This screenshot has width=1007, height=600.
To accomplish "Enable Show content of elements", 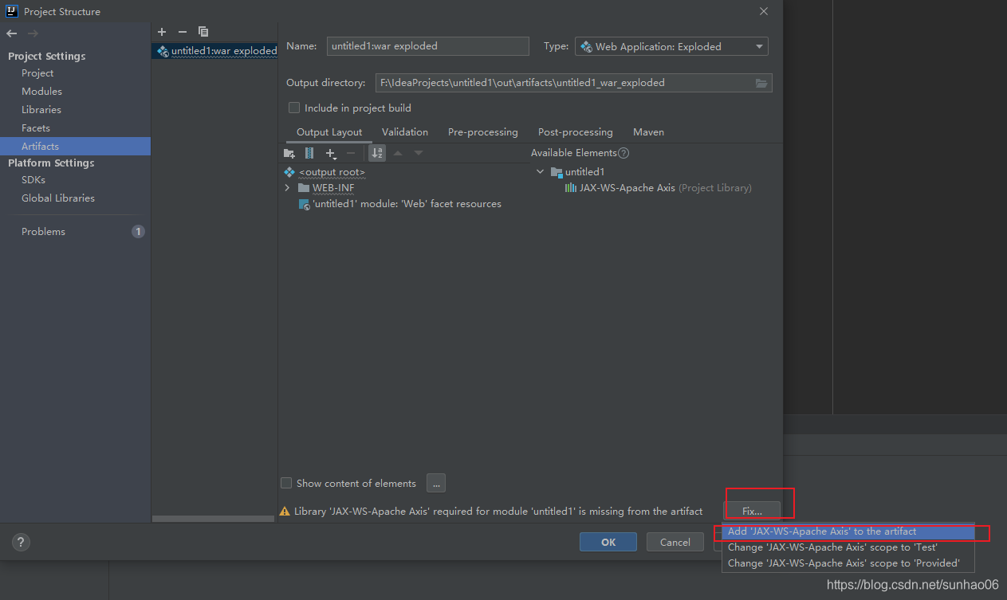I will [286, 483].
